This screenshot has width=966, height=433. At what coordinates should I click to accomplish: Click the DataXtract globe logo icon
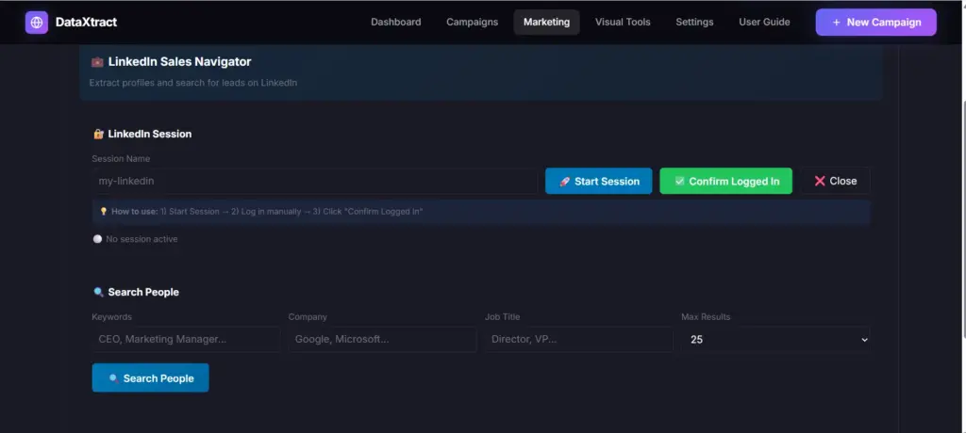37,23
